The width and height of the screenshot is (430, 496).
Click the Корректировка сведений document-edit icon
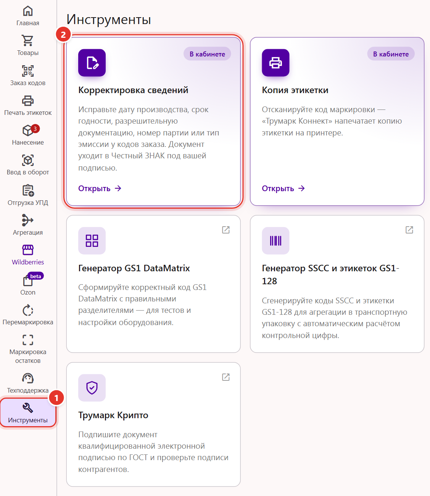point(92,63)
